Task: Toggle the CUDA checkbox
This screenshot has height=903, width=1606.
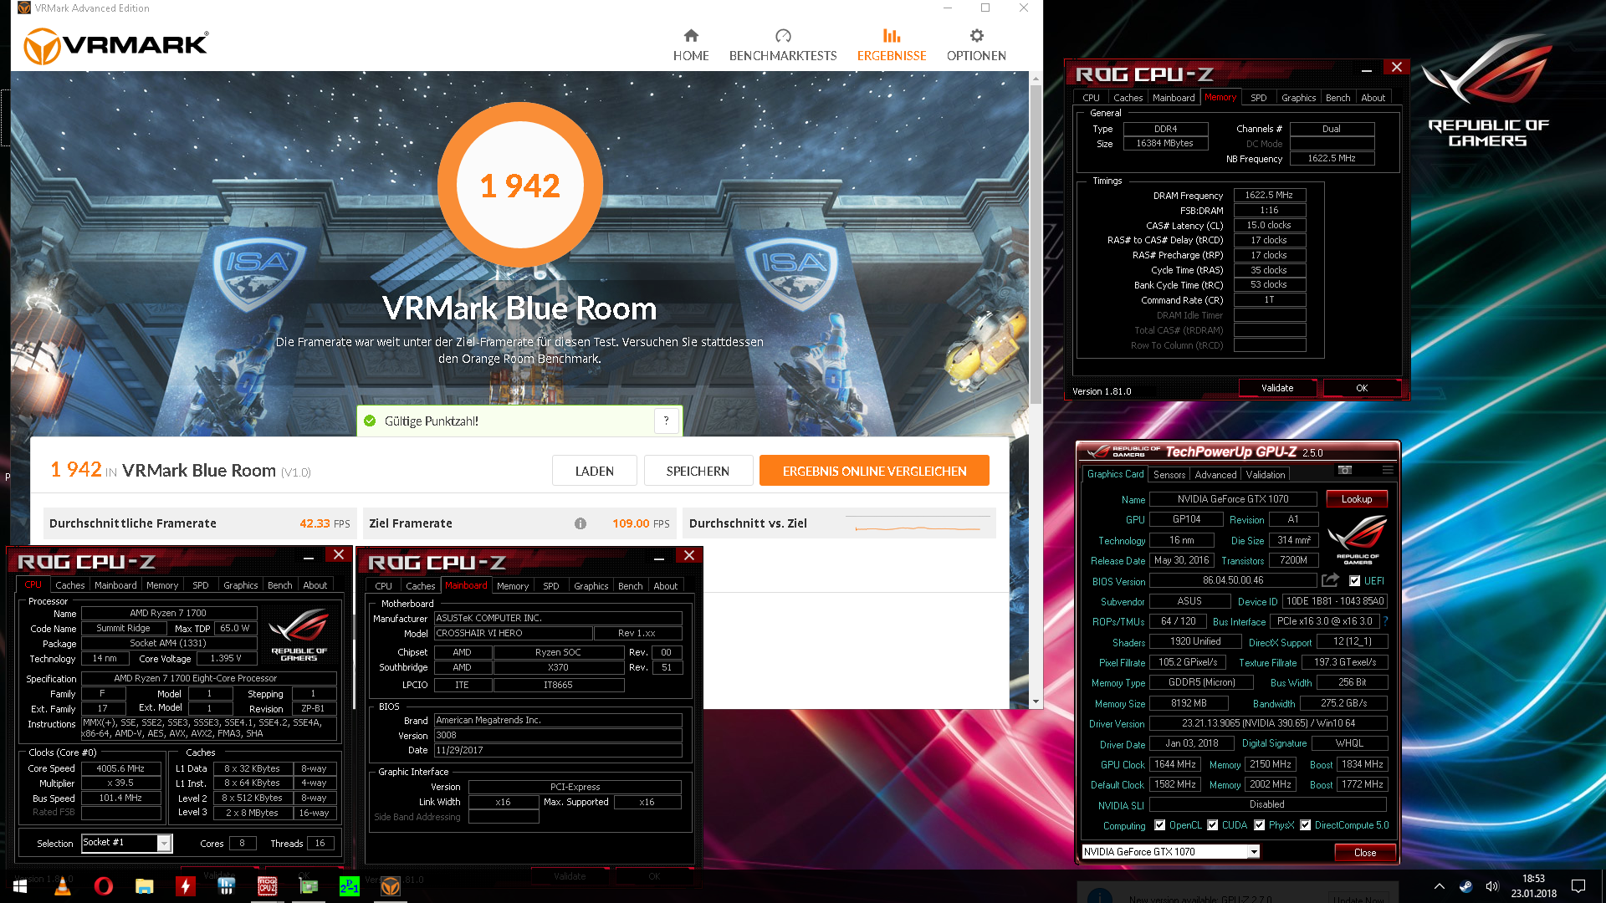Action: pos(1212,825)
